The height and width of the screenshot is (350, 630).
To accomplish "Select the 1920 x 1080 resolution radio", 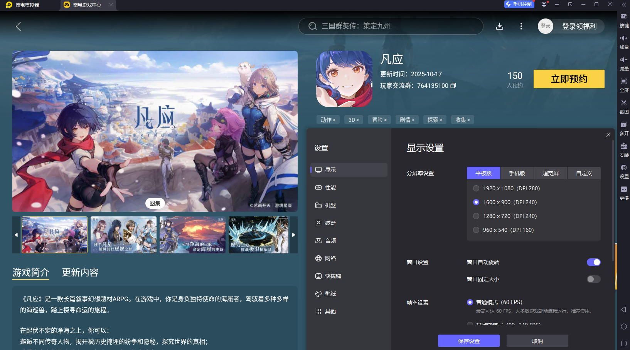I will pos(476,188).
